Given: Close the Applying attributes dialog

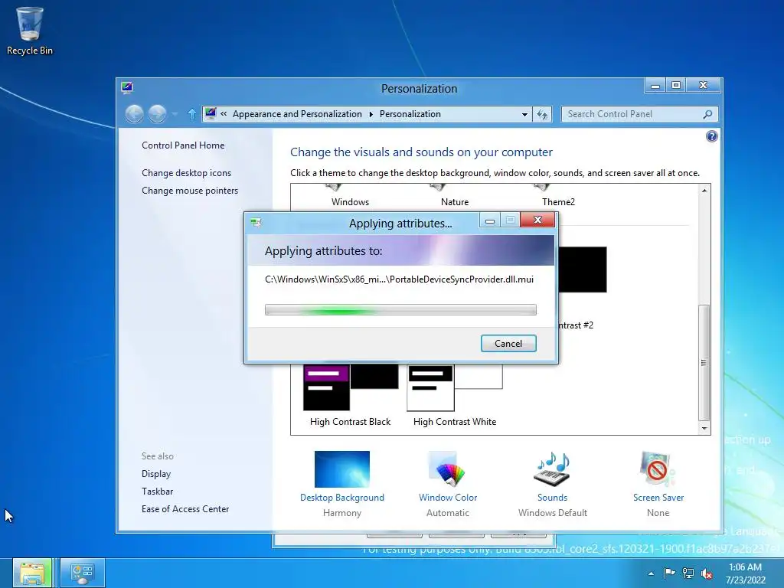Looking at the screenshot, I should pos(537,220).
